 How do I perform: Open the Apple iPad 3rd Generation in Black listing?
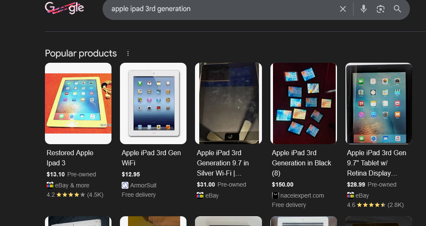pos(301,163)
